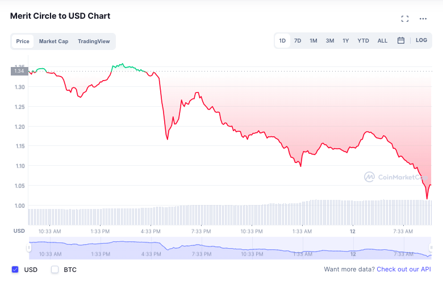Image resolution: width=443 pixels, height=293 pixels.
Task: Switch to the Market Cap tab
Action: (53, 41)
